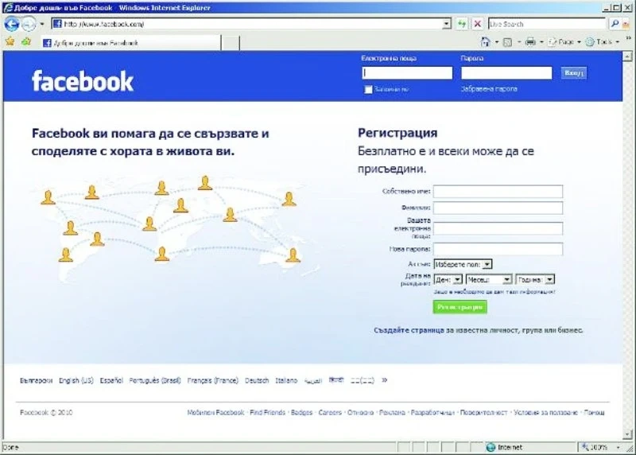Image resolution: width=636 pixels, height=455 pixels.
Task: Open the Favorites Center star icon
Action: (10, 41)
